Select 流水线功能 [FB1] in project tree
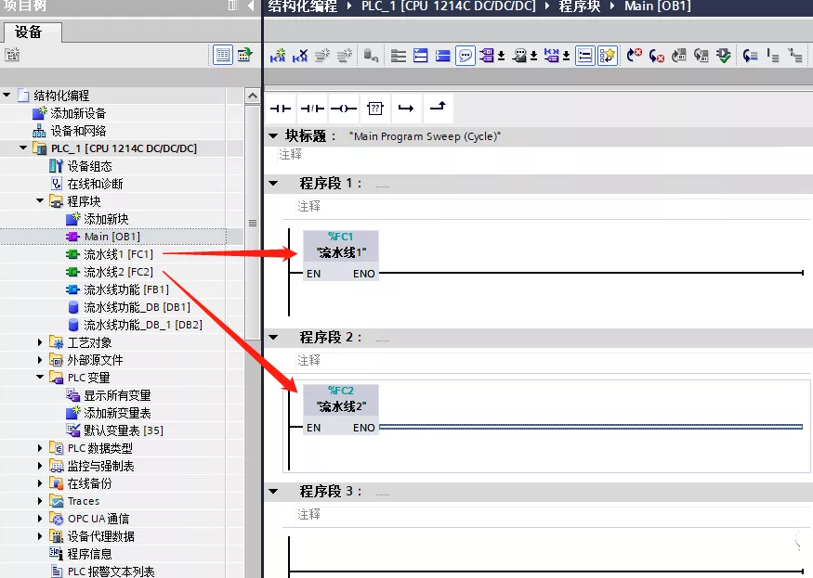 click(125, 289)
